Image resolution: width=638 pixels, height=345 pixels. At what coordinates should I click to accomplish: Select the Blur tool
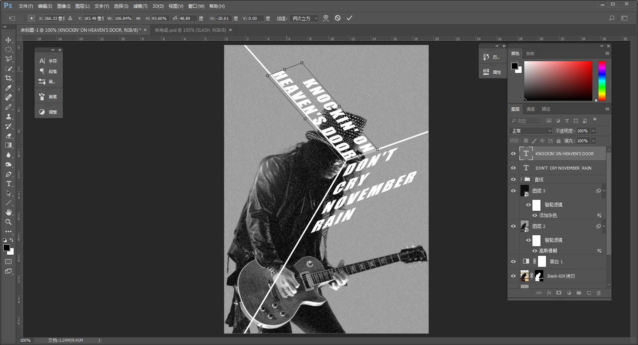pyautogui.click(x=8, y=155)
